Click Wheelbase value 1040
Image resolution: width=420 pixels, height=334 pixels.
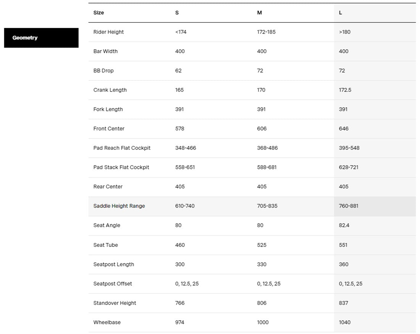[344, 322]
